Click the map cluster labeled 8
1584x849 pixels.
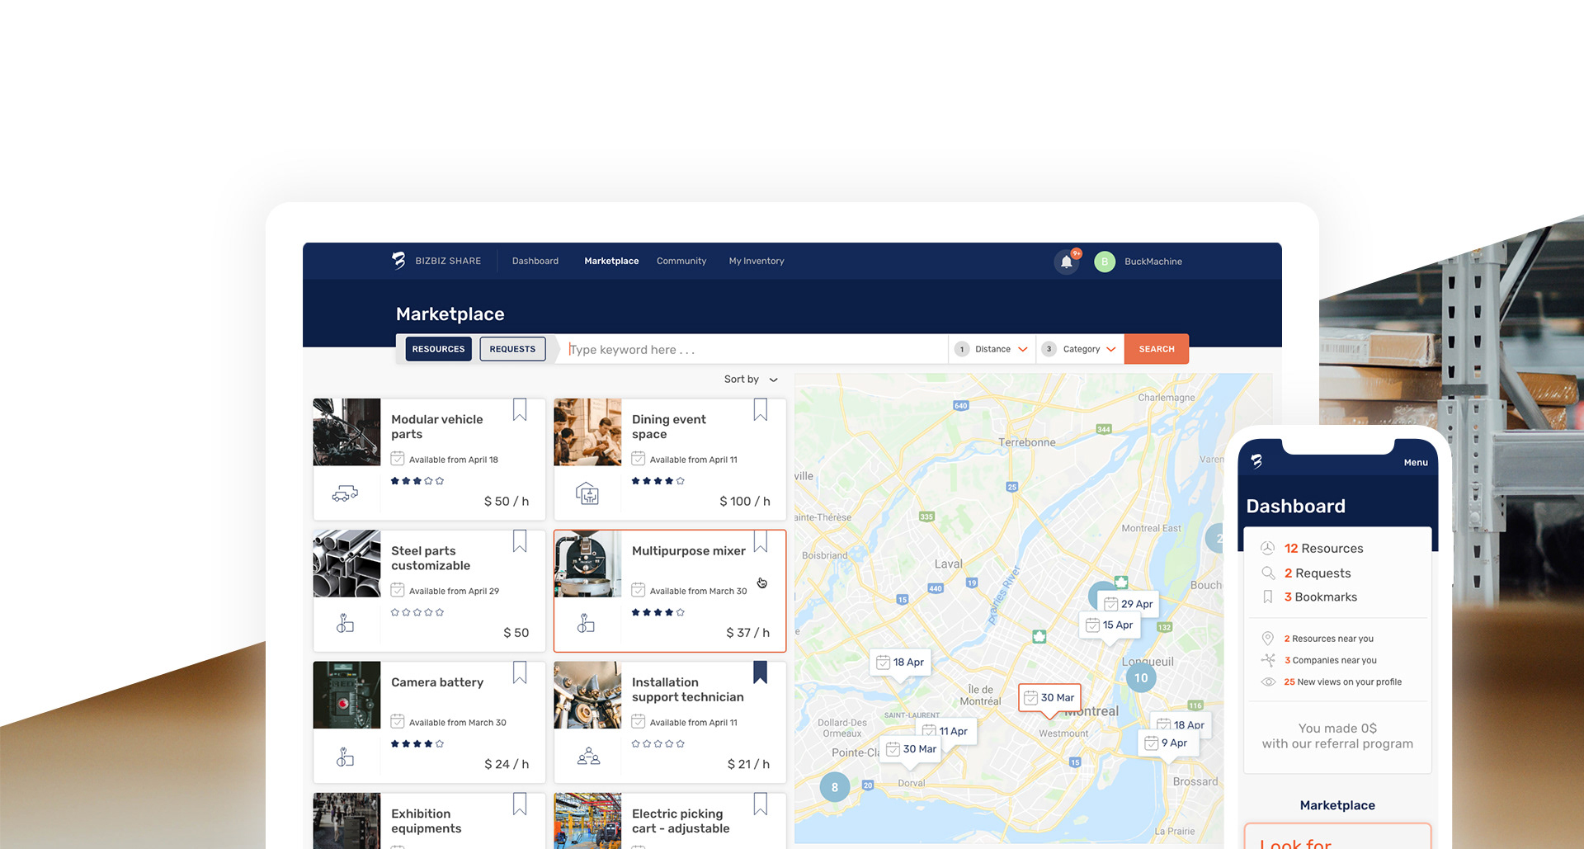[x=835, y=787]
